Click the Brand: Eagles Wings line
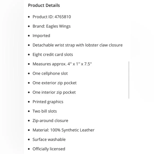 click(52, 26)
